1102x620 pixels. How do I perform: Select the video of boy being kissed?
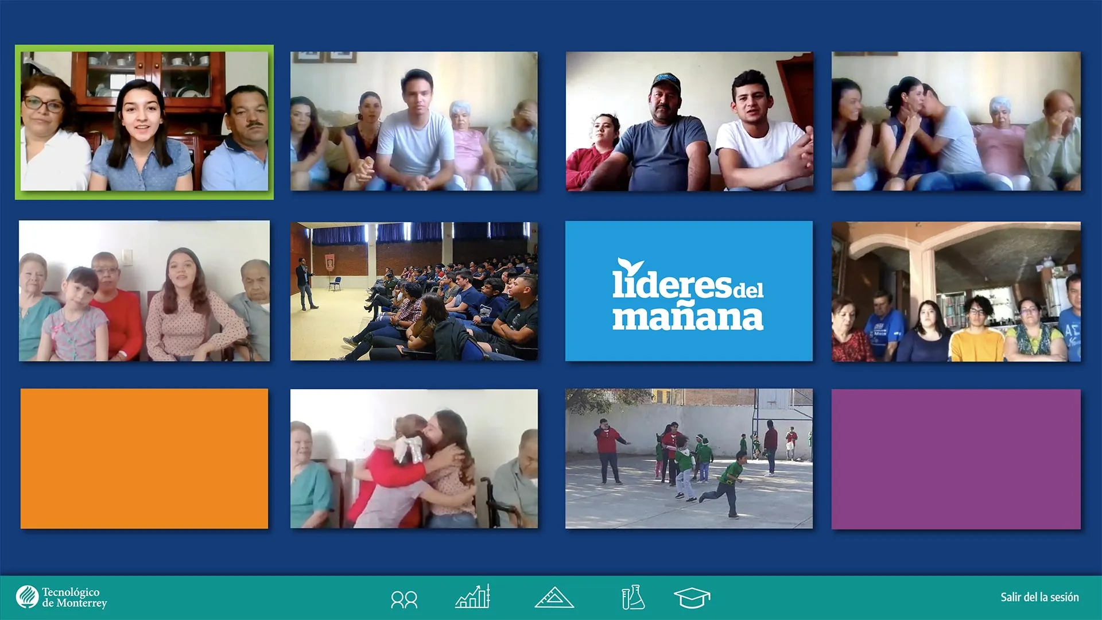[956, 122]
